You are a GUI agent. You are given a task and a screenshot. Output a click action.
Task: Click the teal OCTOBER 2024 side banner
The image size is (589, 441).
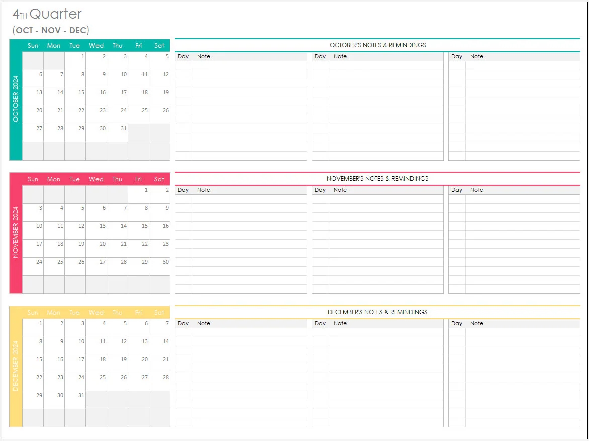pyautogui.click(x=16, y=99)
